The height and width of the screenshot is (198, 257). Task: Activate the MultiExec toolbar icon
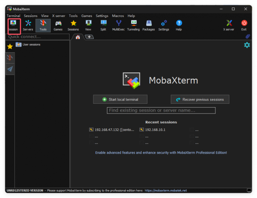pyautogui.click(x=119, y=26)
